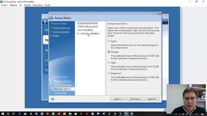Click the VirtualBox status icon below the VM screen

pos(165,110)
